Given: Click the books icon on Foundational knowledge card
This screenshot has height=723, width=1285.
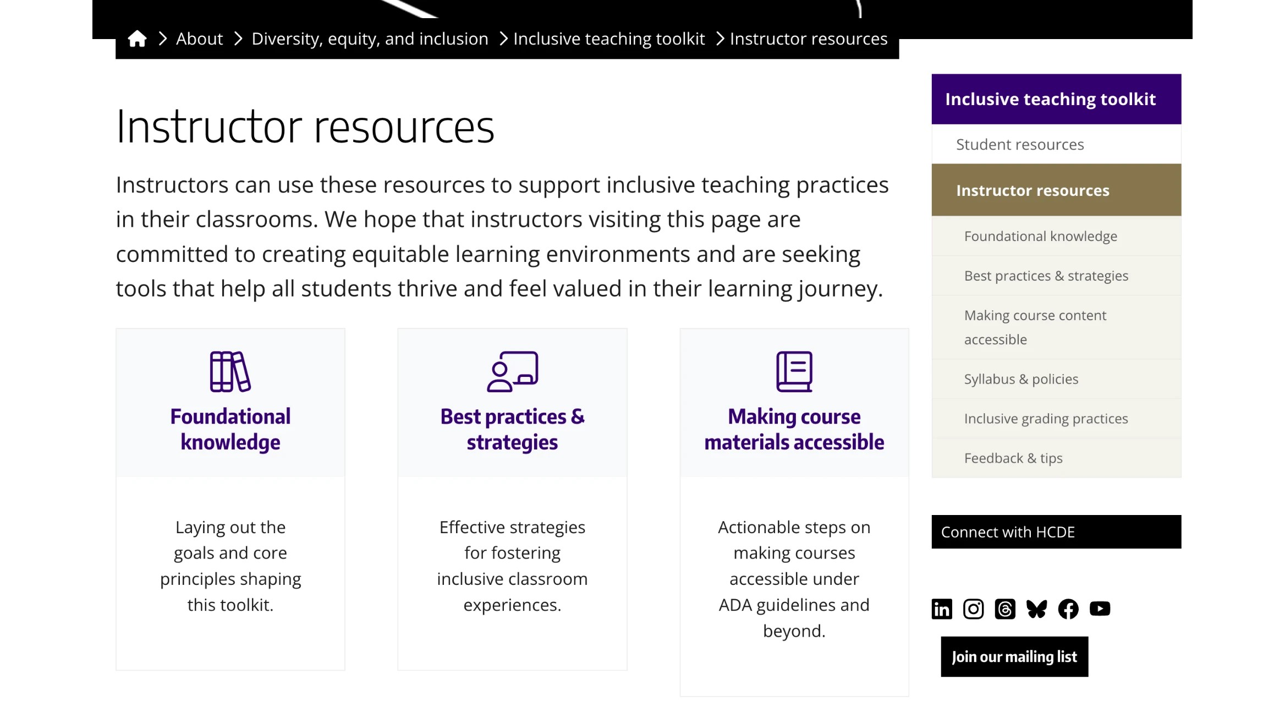Looking at the screenshot, I should tap(230, 371).
